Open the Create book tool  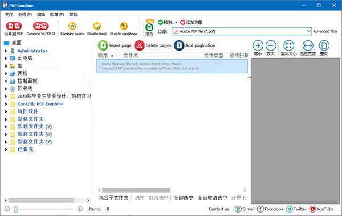[97, 26]
